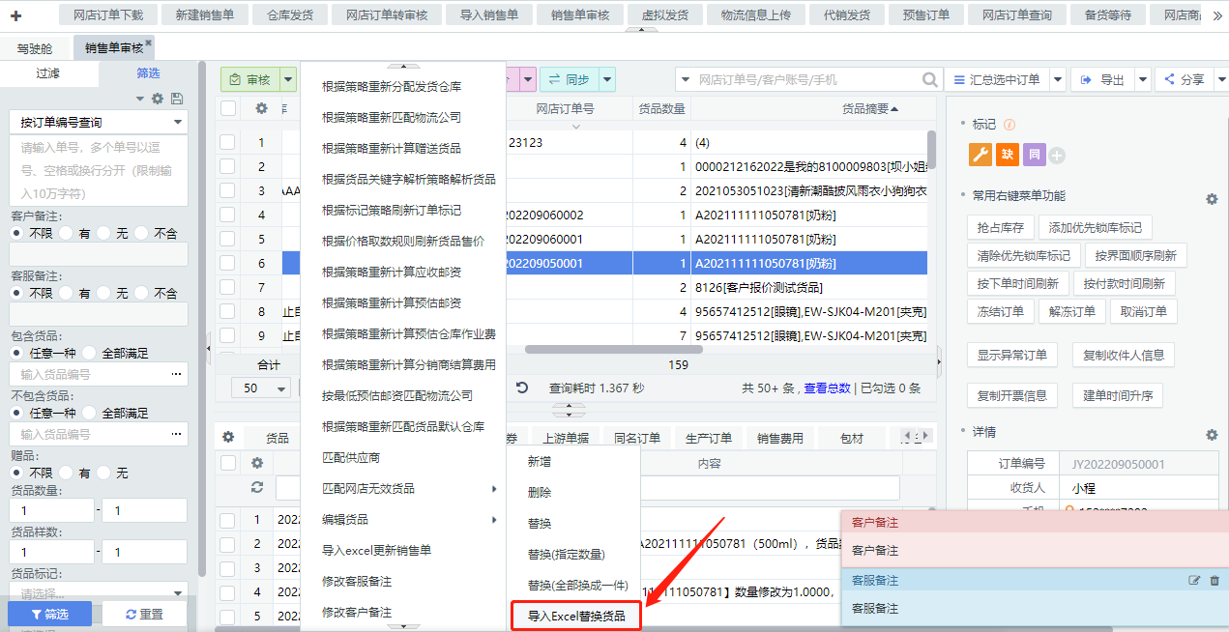
Task: Click the orange wrench mark icon
Action: (980, 154)
